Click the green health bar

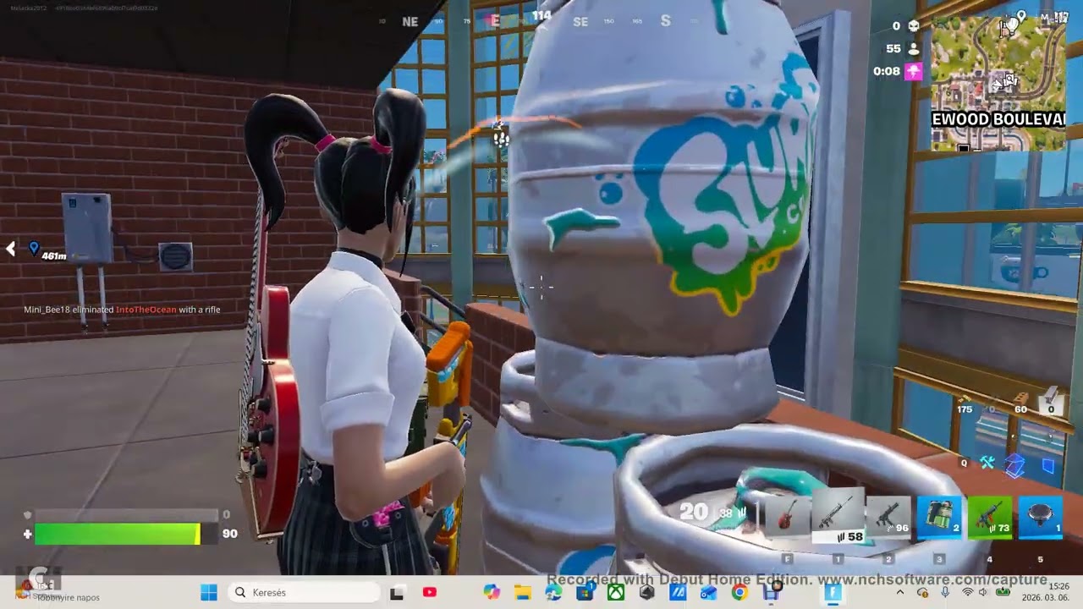[117, 534]
